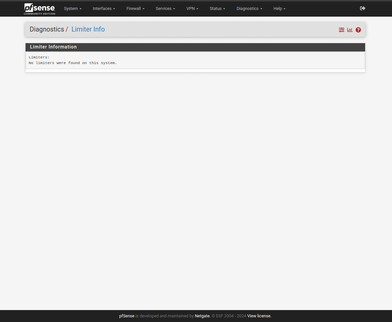Open the Firewall dropdown menu
Image resolution: width=392 pixels, height=322 pixels.
point(135,9)
